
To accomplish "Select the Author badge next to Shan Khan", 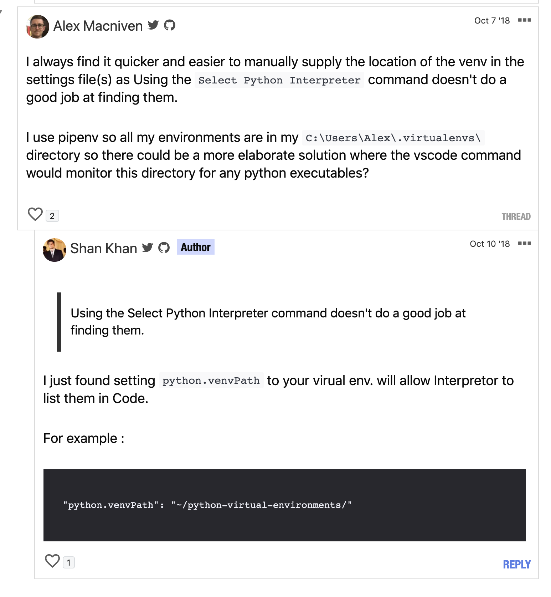I will click(x=195, y=247).
